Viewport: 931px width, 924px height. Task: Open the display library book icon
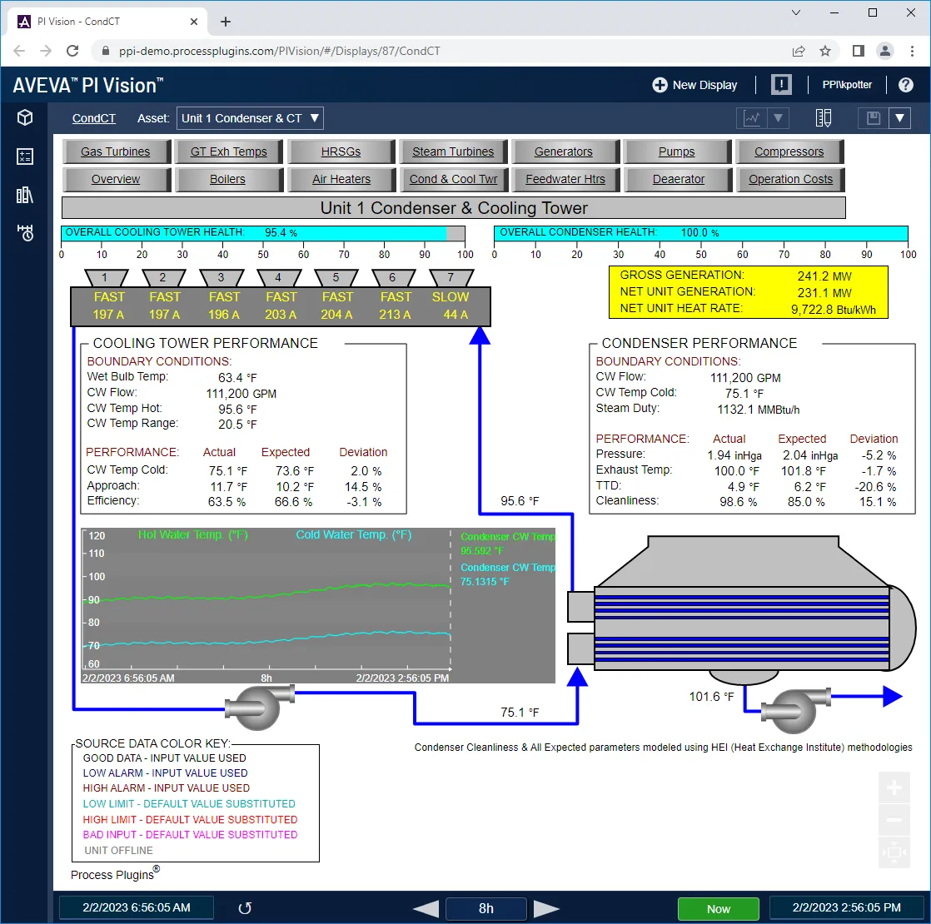tap(824, 118)
